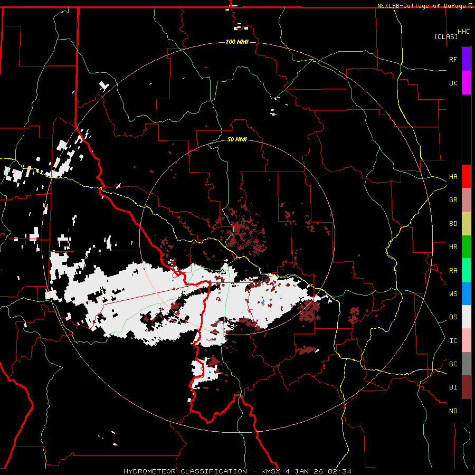475x475 pixels.
Task: Click the RF purple legend swatch
Action: (x=466, y=59)
